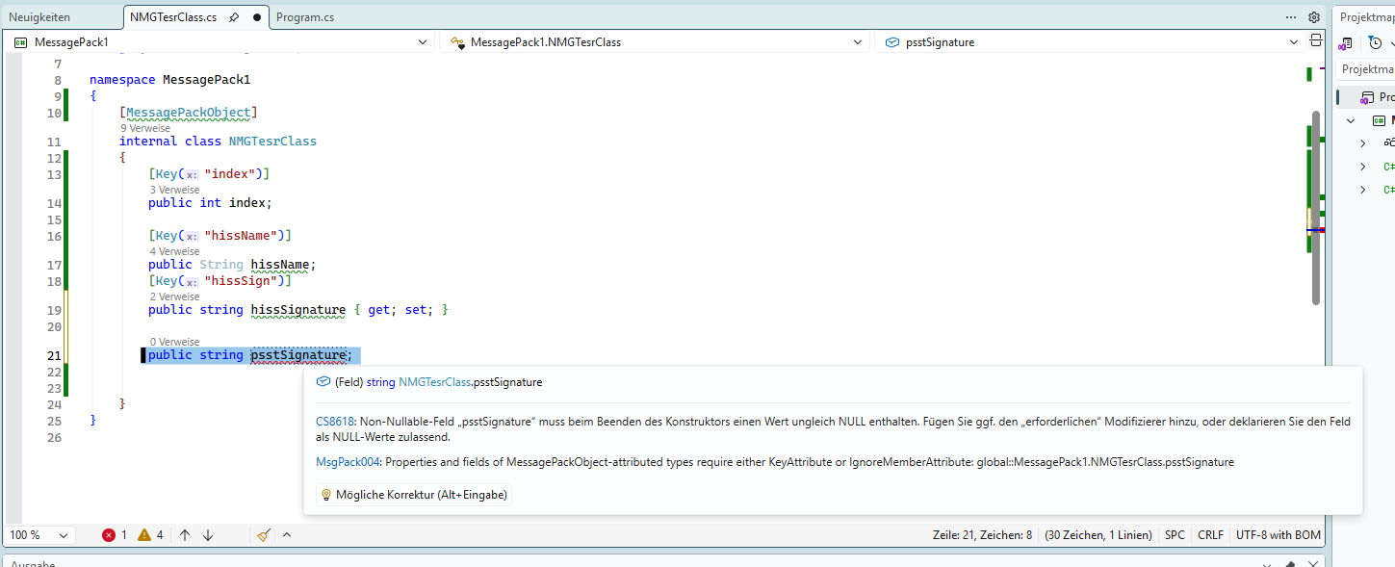Click the pending changes filter clock icon

click(1375, 42)
